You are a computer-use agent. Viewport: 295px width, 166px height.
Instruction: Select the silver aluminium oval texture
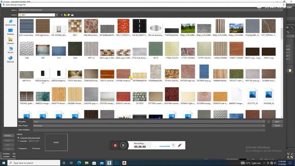click(156, 28)
